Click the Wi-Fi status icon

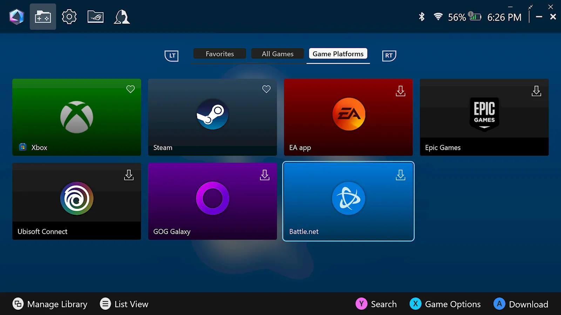tap(438, 16)
